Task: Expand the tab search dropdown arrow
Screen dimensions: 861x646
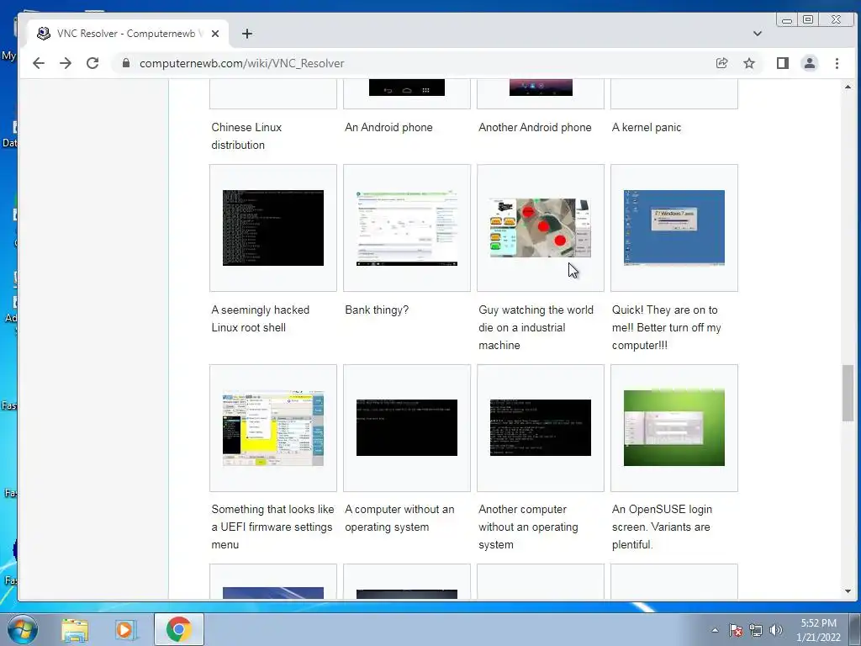Action: coord(758,34)
